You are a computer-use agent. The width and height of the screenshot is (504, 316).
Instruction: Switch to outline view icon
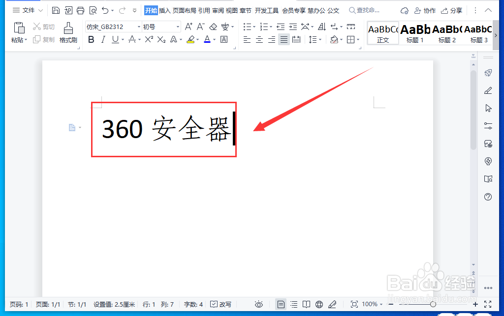(x=294, y=304)
